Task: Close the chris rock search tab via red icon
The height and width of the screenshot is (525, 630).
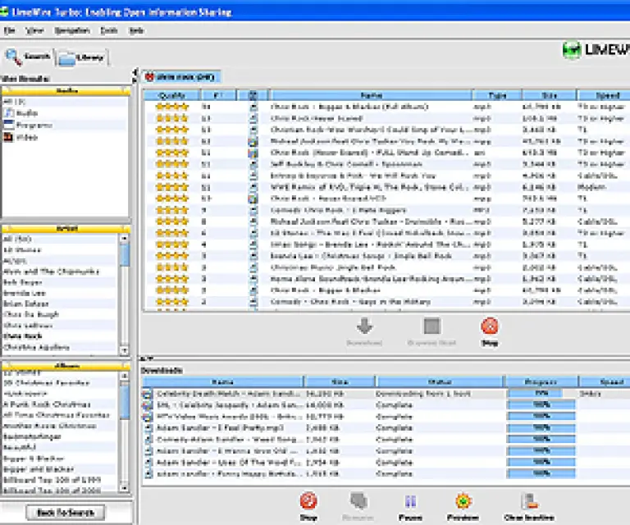Action: (149, 77)
